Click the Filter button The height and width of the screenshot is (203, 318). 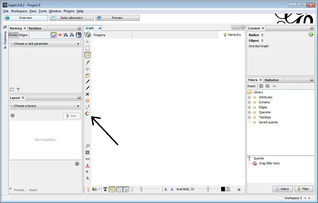point(304,189)
